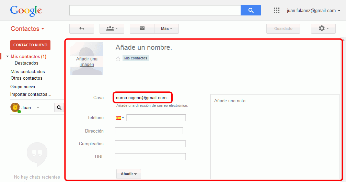Screen dimensions: 346x182
Task: Click the Cumpleaños input field
Action: tap(150, 144)
